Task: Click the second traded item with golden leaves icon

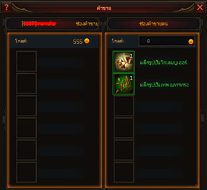Action: (x=124, y=84)
